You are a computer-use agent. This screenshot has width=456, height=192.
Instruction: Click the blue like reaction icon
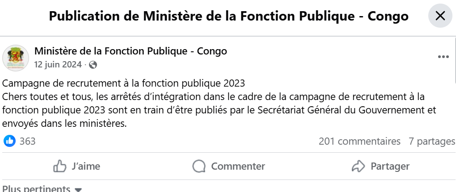pyautogui.click(x=9, y=141)
